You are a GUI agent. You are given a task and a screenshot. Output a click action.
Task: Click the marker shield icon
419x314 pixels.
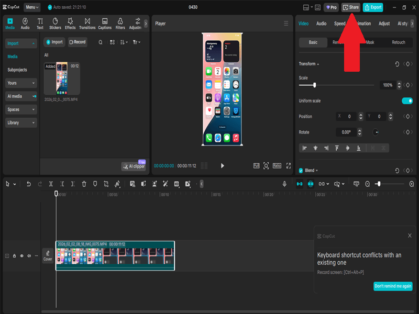[95, 184]
